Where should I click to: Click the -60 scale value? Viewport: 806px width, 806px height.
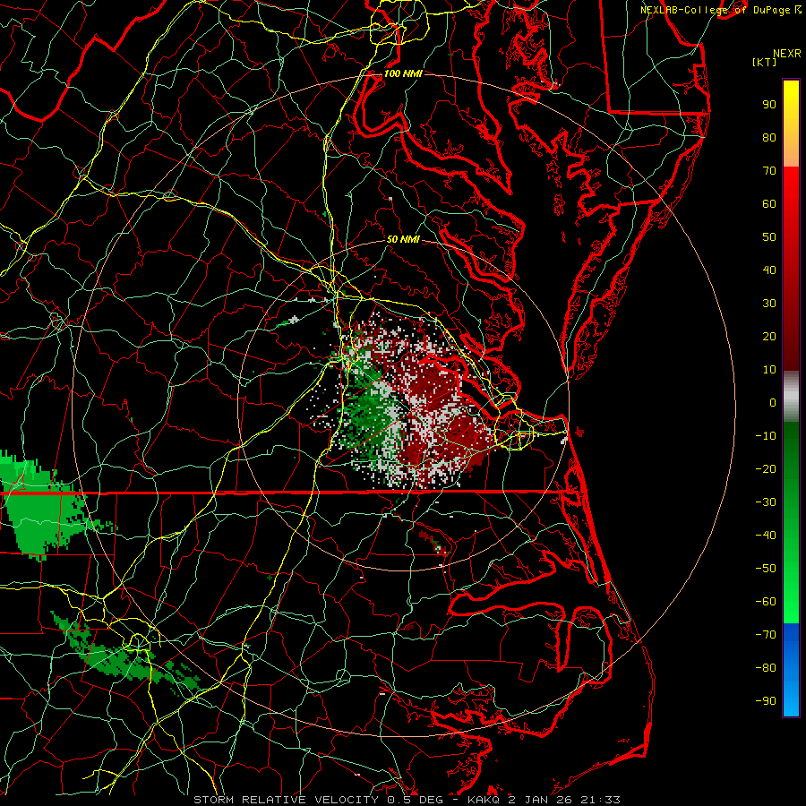(x=766, y=602)
